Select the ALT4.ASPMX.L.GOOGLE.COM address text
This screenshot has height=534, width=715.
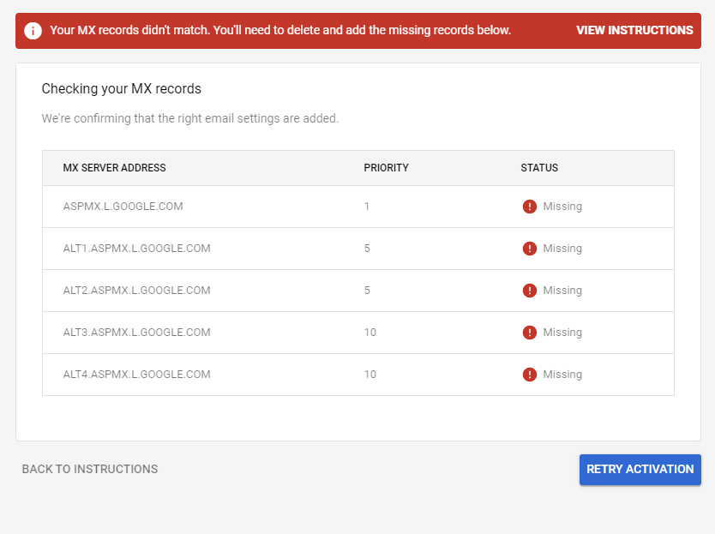click(136, 375)
